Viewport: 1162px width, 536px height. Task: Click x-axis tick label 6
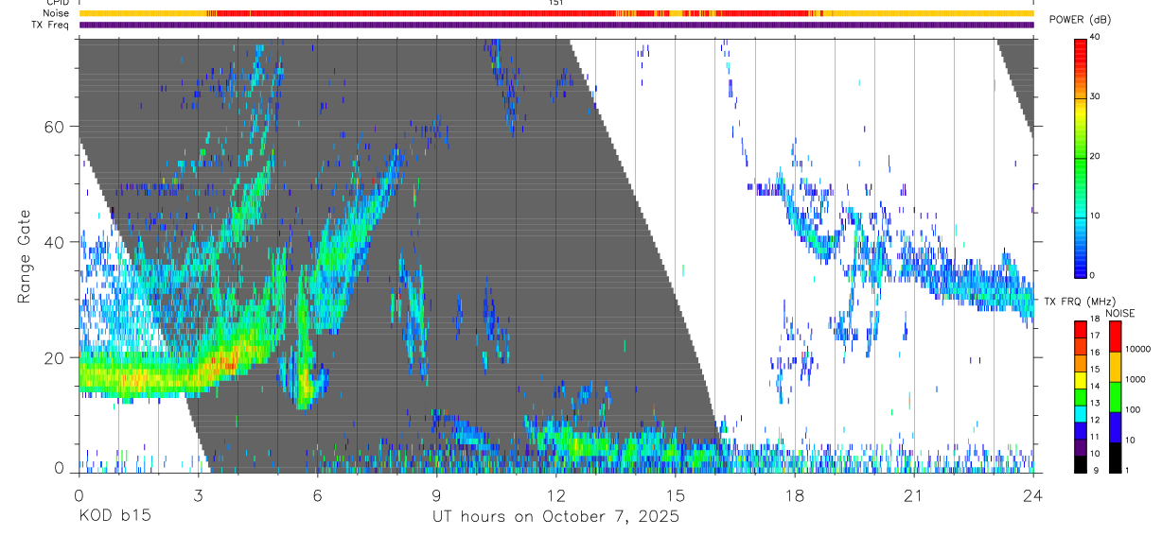pyautogui.click(x=317, y=494)
